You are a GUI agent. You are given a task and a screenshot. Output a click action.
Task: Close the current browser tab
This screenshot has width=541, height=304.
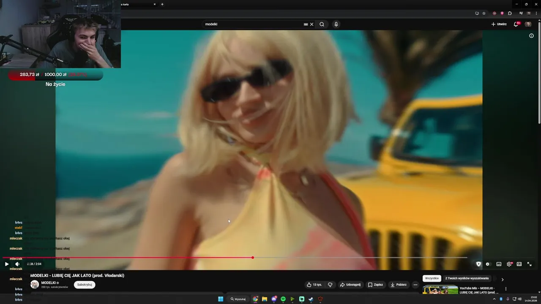(155, 4)
